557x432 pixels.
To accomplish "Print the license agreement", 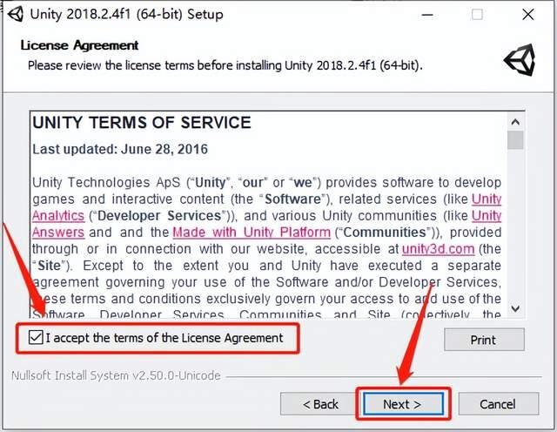I will tap(484, 340).
